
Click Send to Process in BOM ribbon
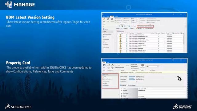tap(151, 22)
